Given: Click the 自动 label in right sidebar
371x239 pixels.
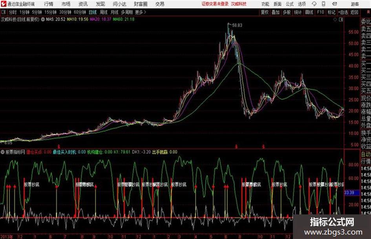Looking at the screenshot, I should tap(366, 155).
